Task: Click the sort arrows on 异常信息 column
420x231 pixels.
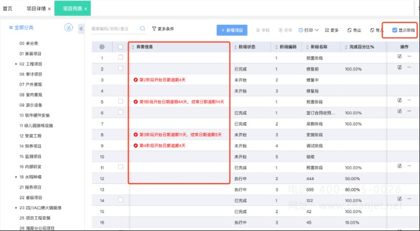Action: pyautogui.click(x=133, y=47)
